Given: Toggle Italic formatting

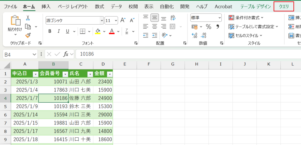Looking at the screenshot, I should pyautogui.click(x=59, y=31).
